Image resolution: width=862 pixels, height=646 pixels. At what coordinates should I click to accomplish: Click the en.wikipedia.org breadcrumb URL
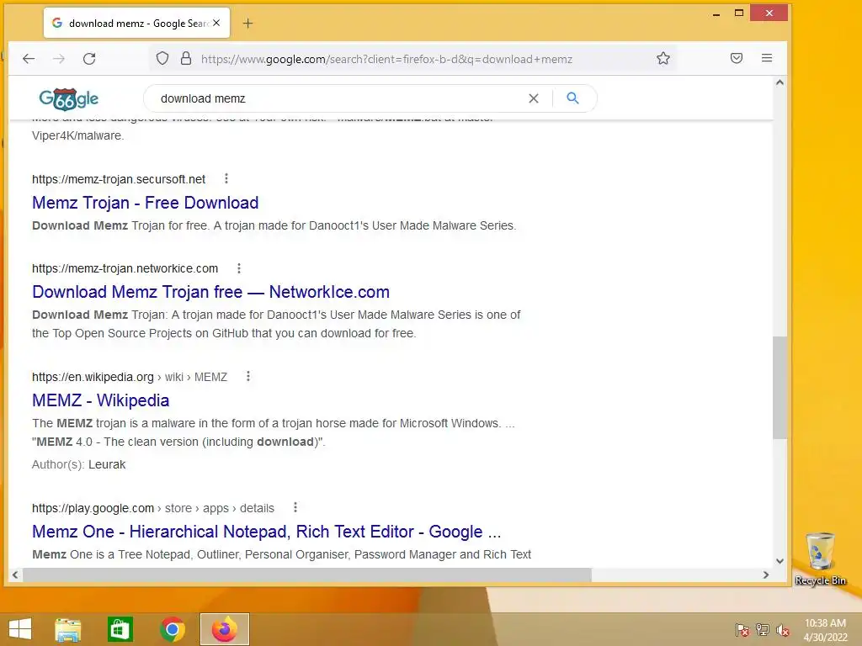(129, 377)
